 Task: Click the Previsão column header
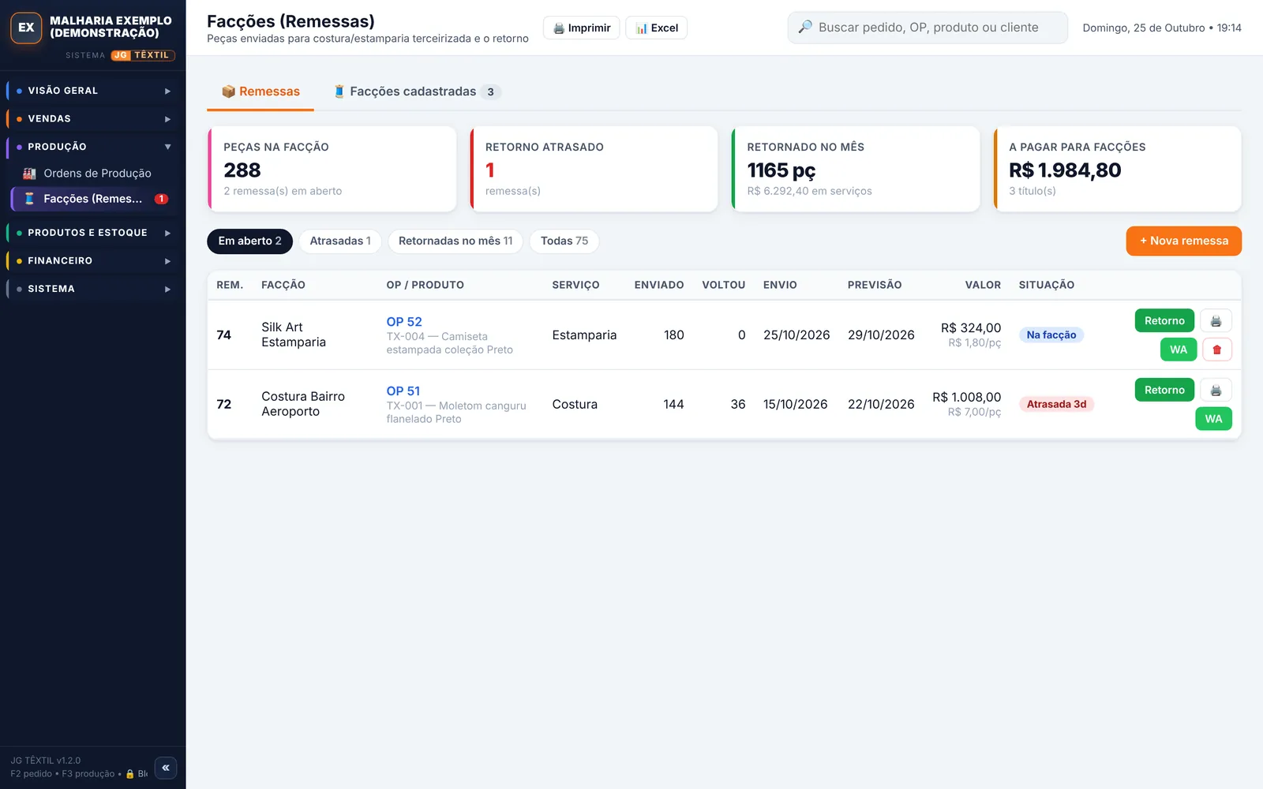click(x=875, y=286)
